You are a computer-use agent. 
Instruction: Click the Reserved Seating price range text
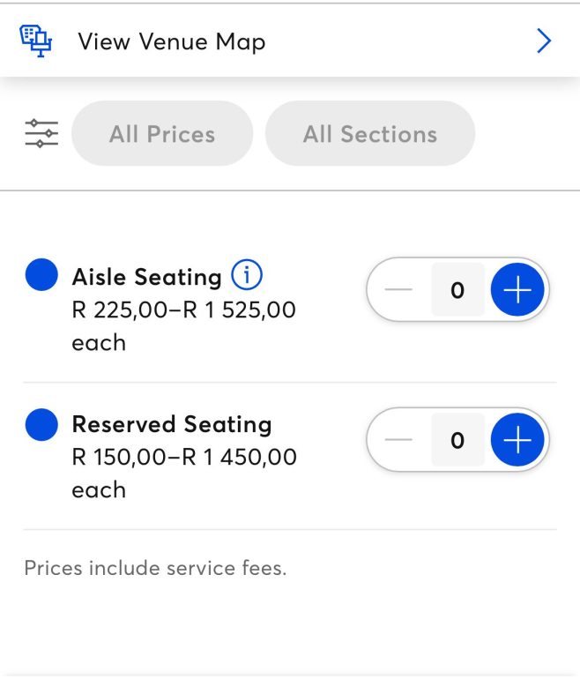(x=183, y=458)
